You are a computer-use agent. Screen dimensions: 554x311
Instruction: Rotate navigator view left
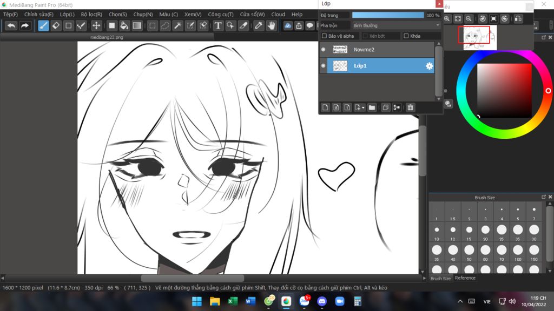(482, 19)
